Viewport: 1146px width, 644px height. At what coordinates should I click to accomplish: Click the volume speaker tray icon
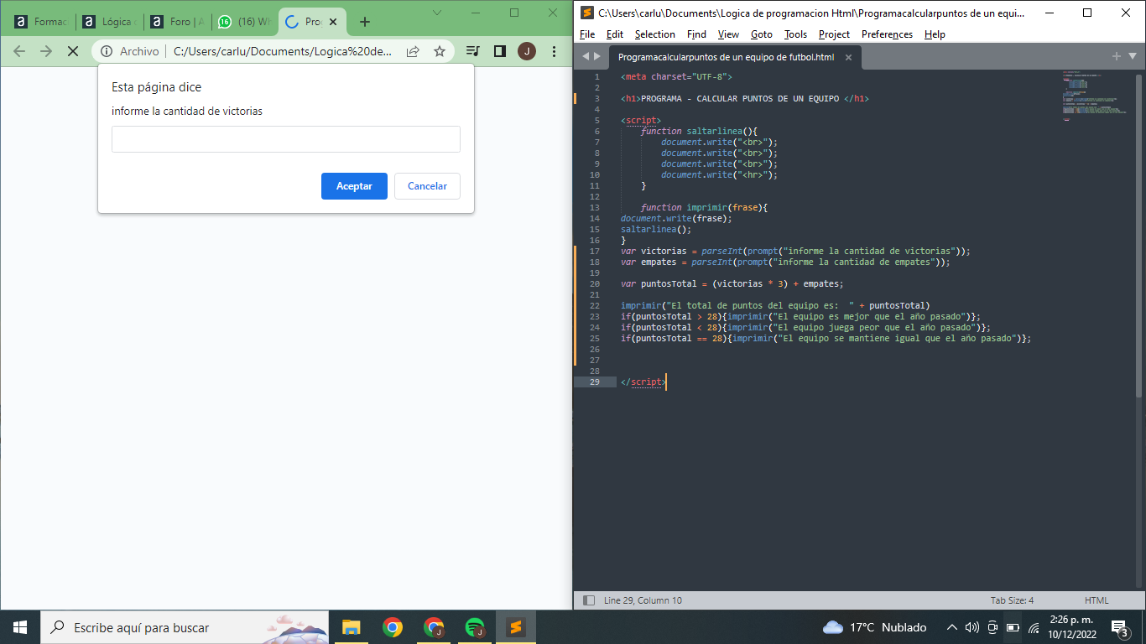point(972,627)
